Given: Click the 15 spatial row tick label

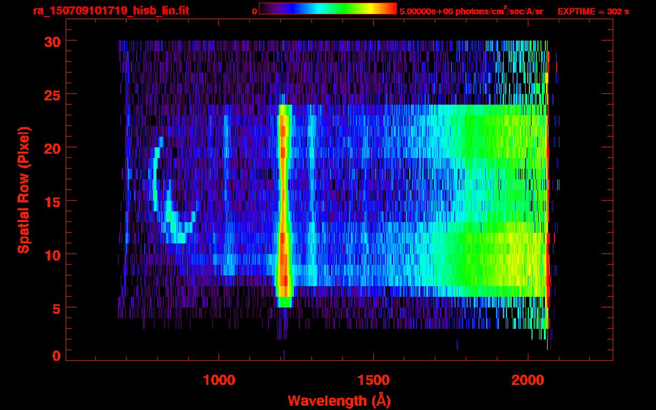Looking at the screenshot, I should pyautogui.click(x=52, y=201).
